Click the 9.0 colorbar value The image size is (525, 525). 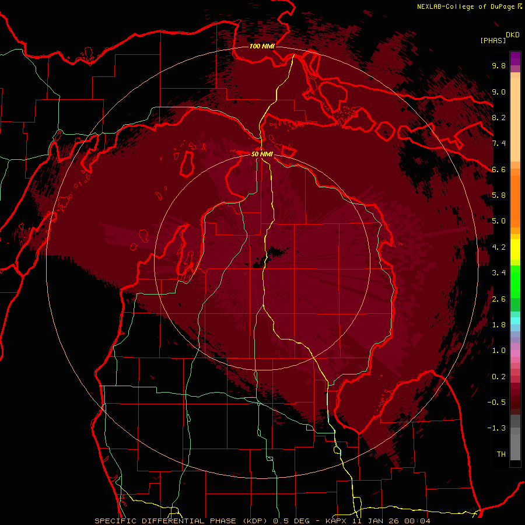(499, 92)
